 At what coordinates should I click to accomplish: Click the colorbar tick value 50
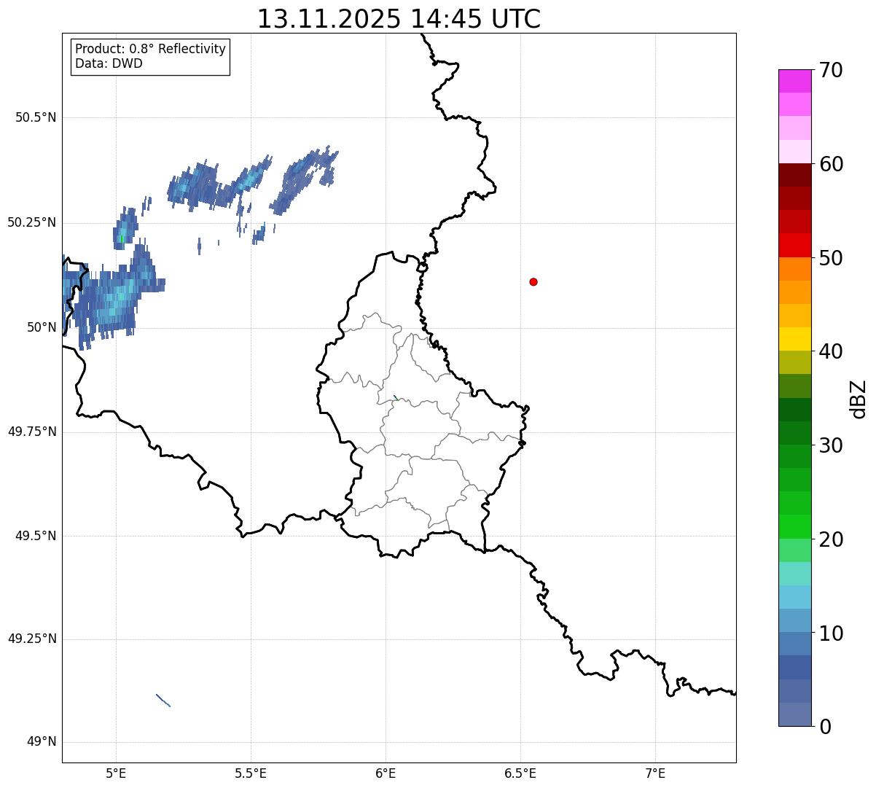(831, 258)
